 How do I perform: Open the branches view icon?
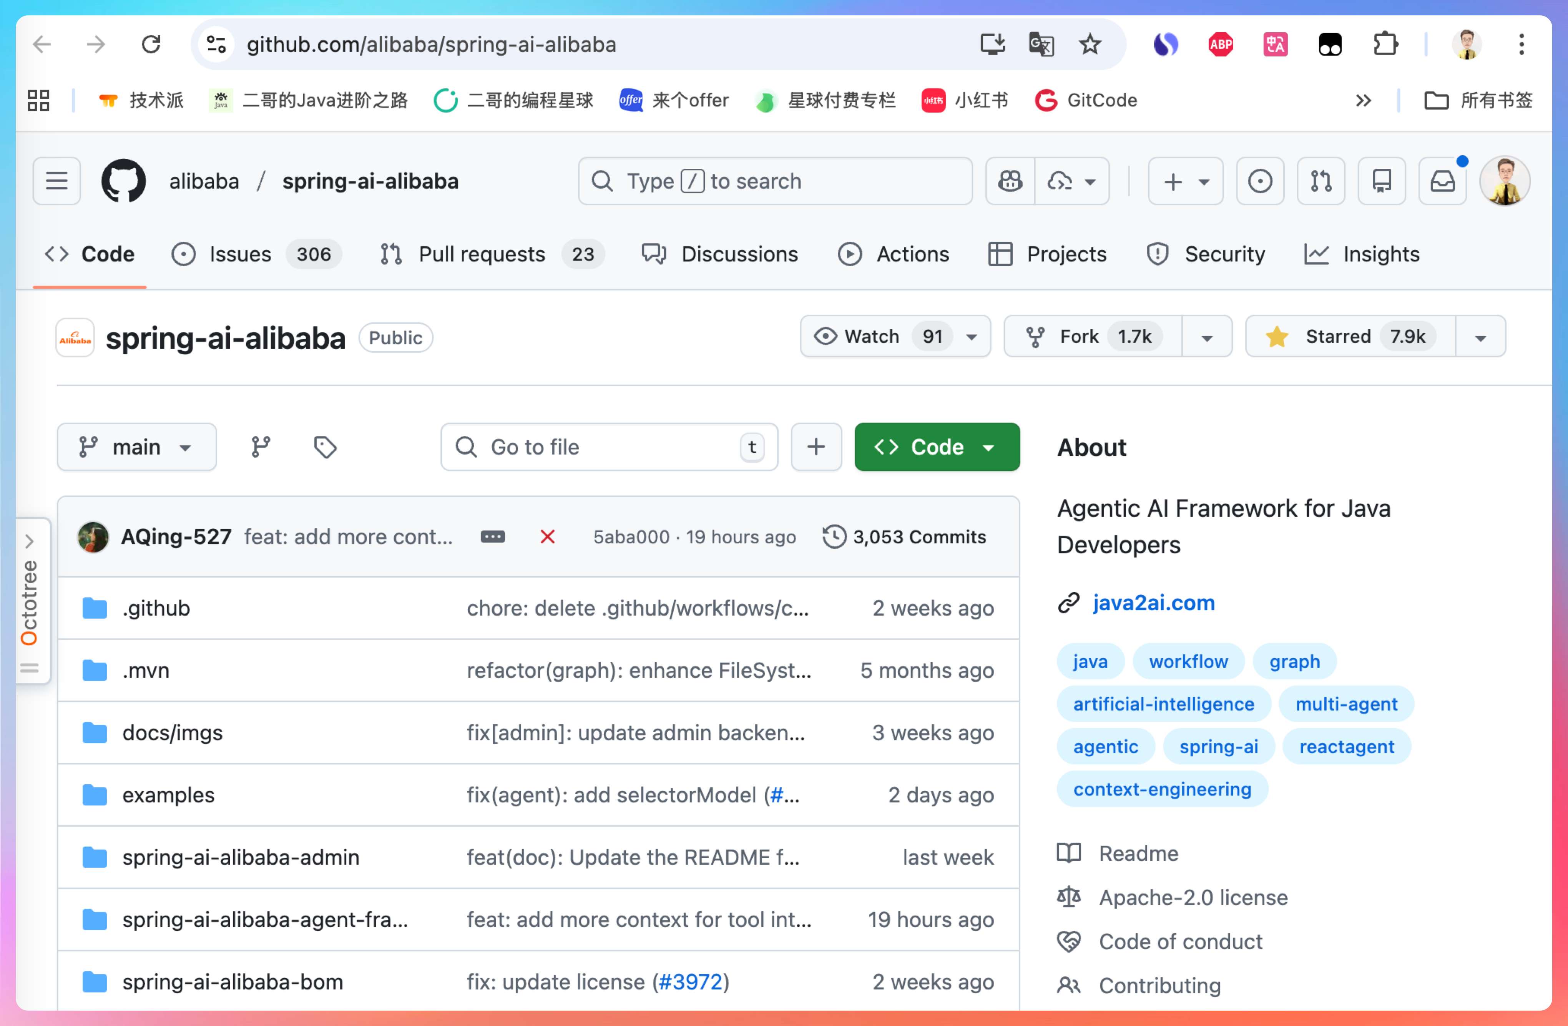[x=261, y=447]
